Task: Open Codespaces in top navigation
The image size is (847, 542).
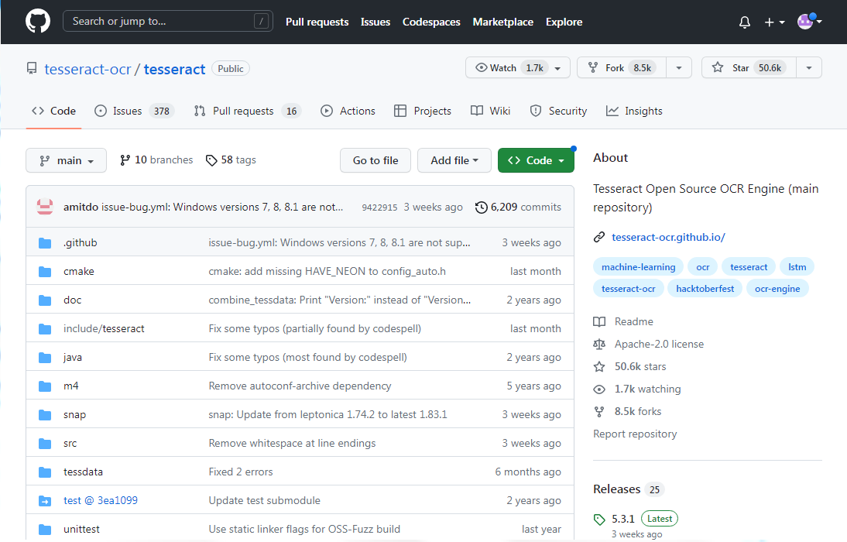Action: [431, 22]
